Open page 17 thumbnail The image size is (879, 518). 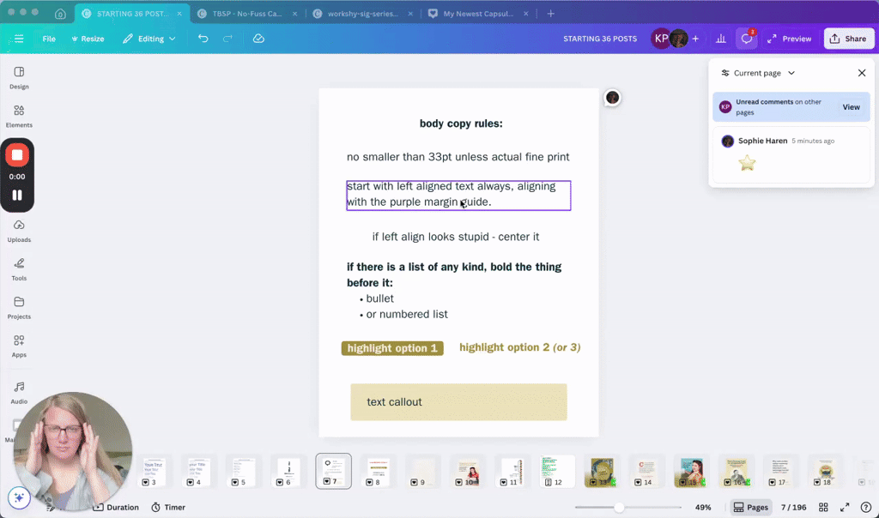[781, 472]
